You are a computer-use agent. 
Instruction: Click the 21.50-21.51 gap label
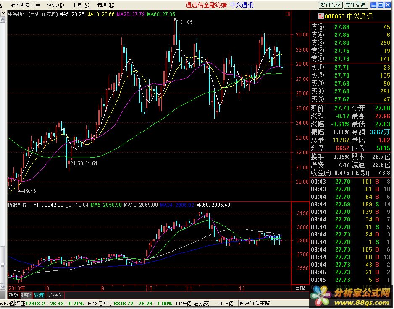[x=84, y=164]
